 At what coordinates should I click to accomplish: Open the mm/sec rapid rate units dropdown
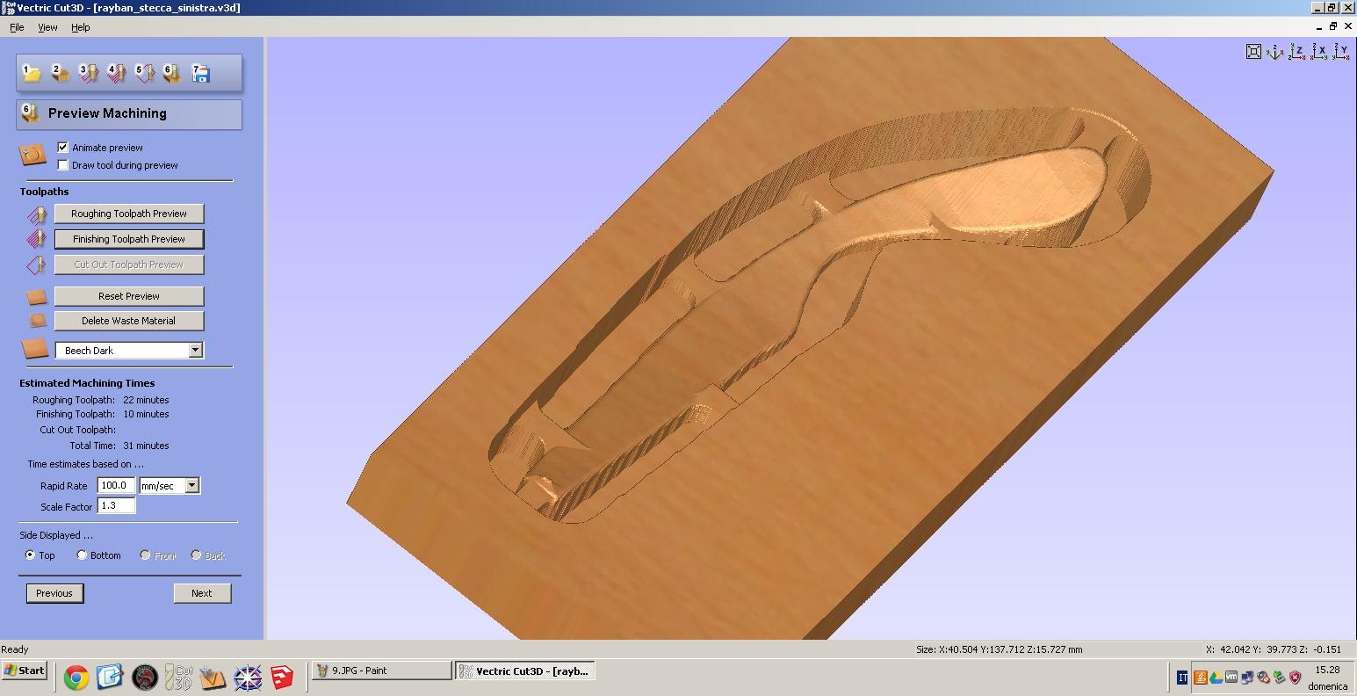pyautogui.click(x=192, y=486)
